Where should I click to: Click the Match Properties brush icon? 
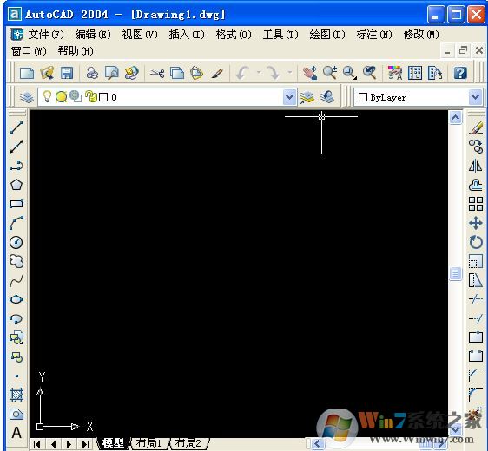217,74
